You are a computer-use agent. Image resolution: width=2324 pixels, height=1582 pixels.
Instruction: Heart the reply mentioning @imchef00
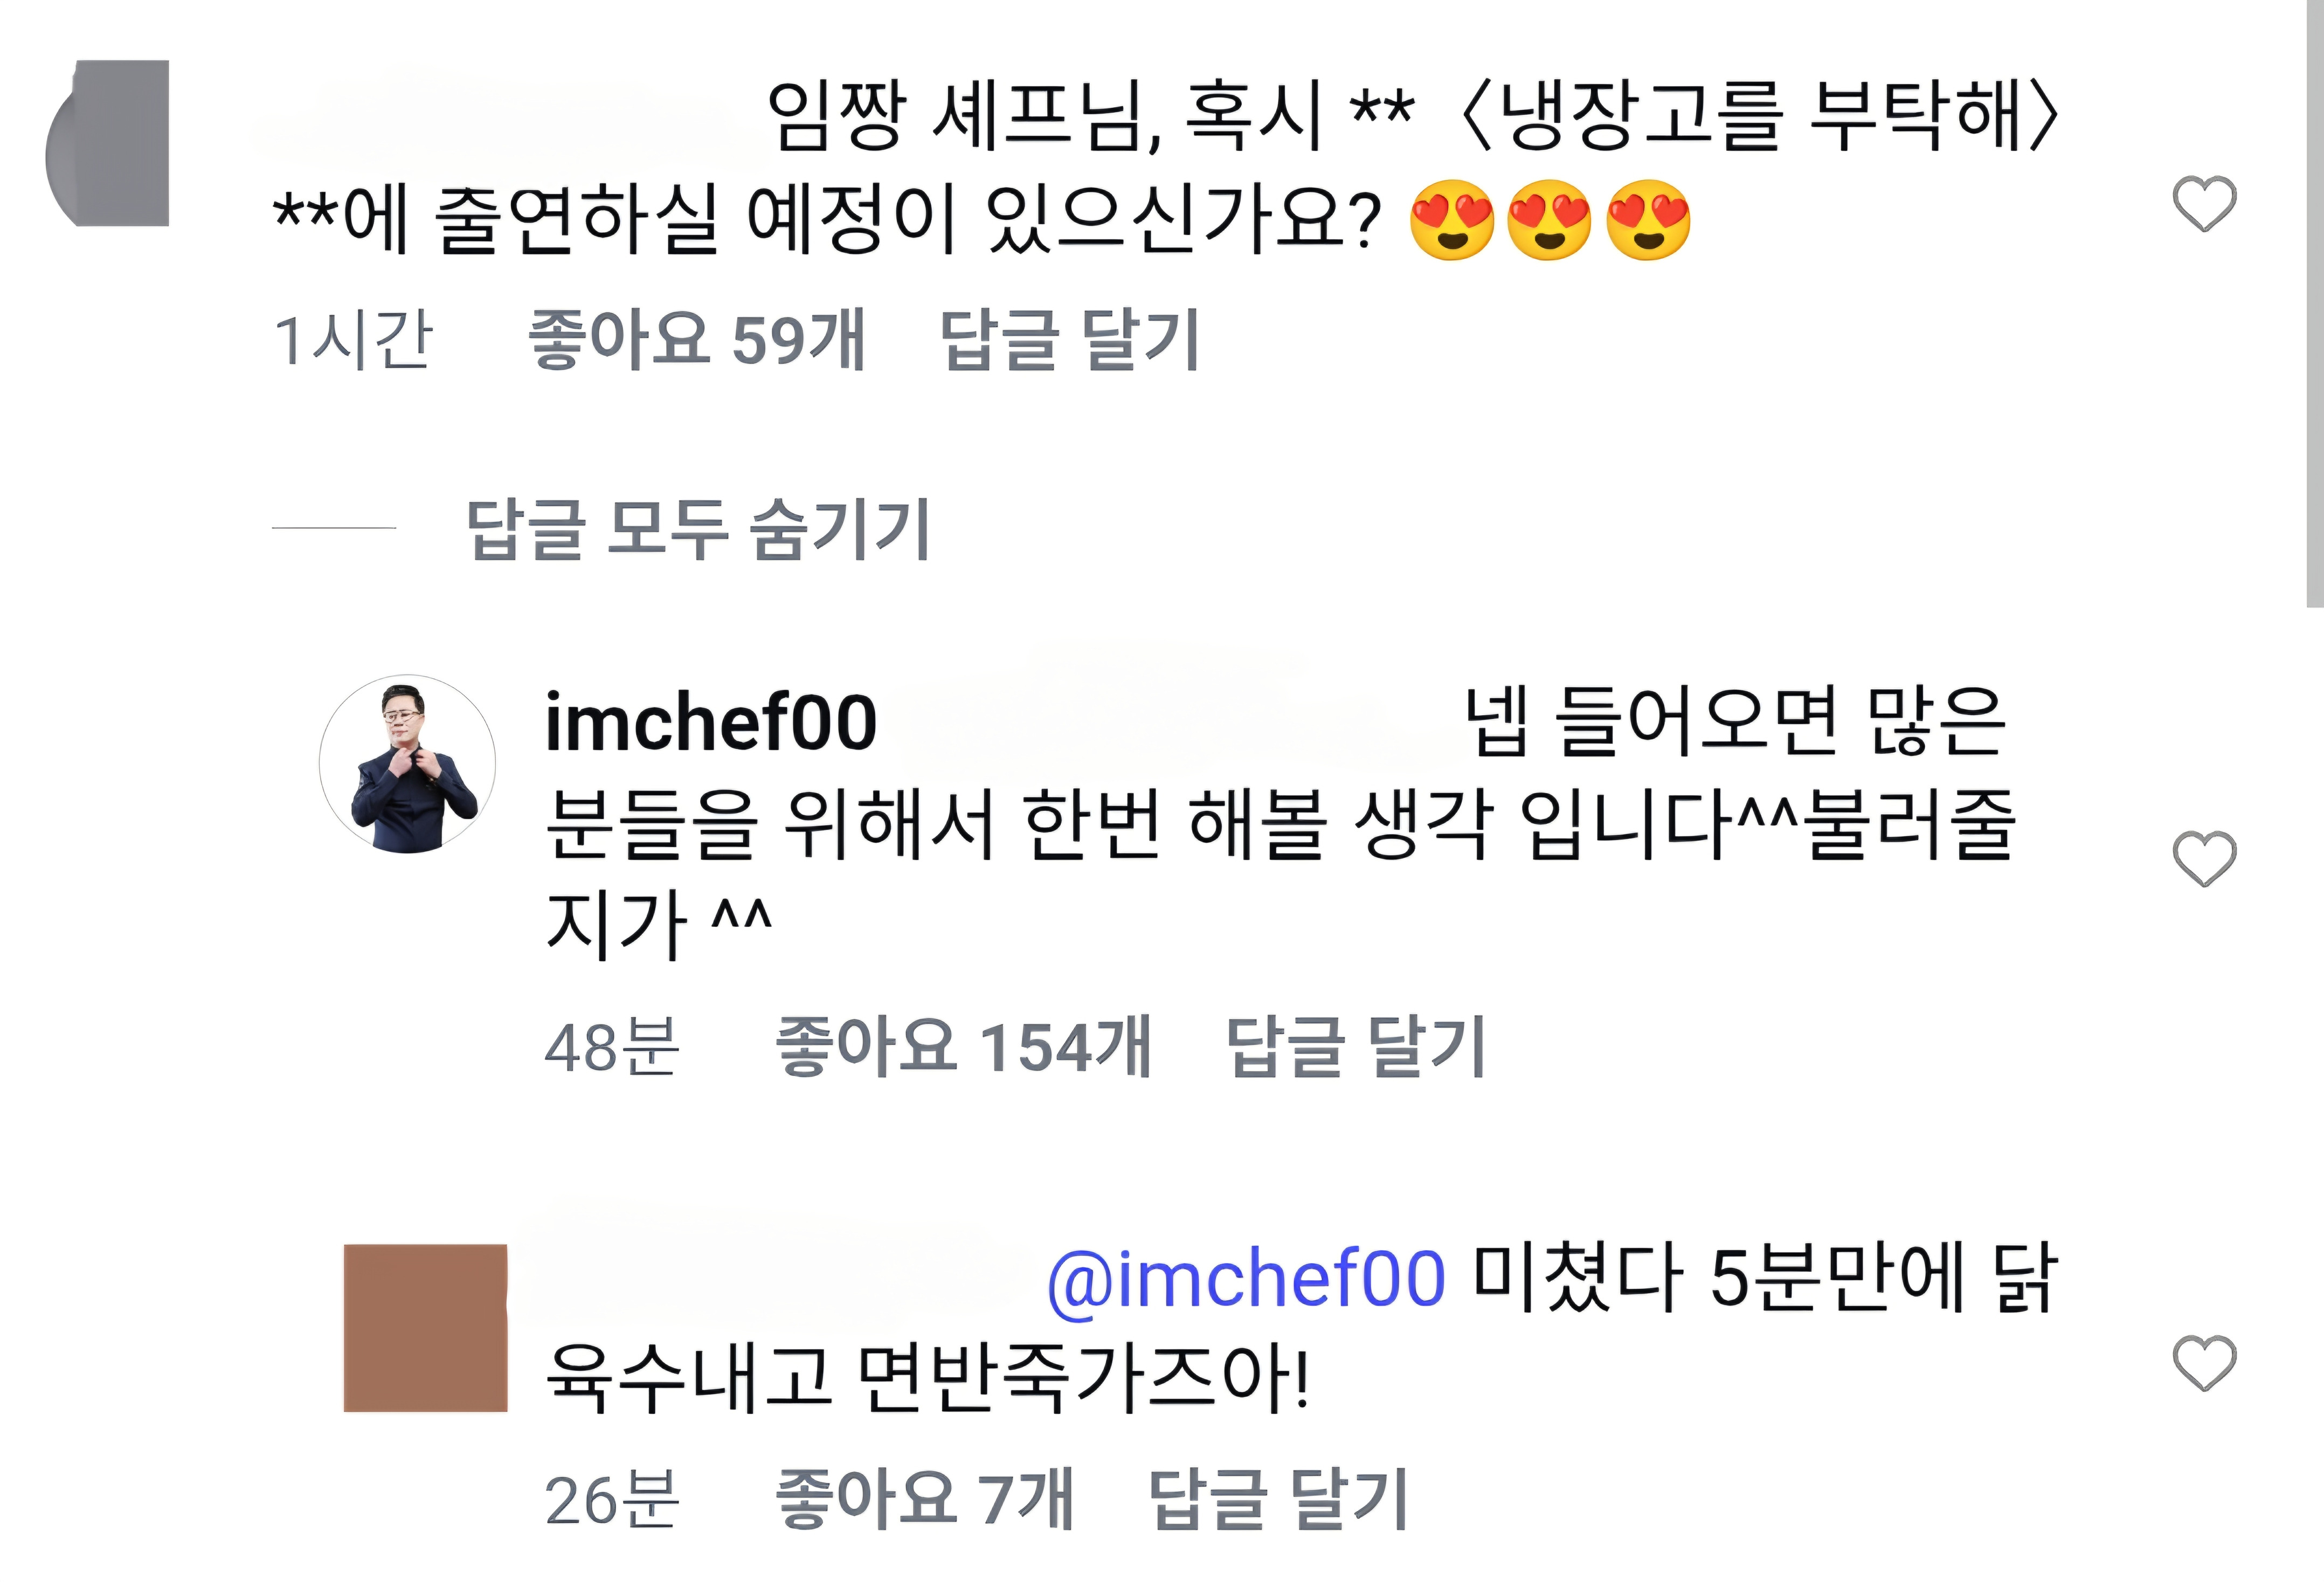tap(2204, 1363)
